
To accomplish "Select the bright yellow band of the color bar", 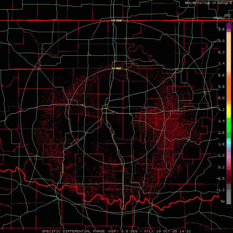I will tap(229, 111).
